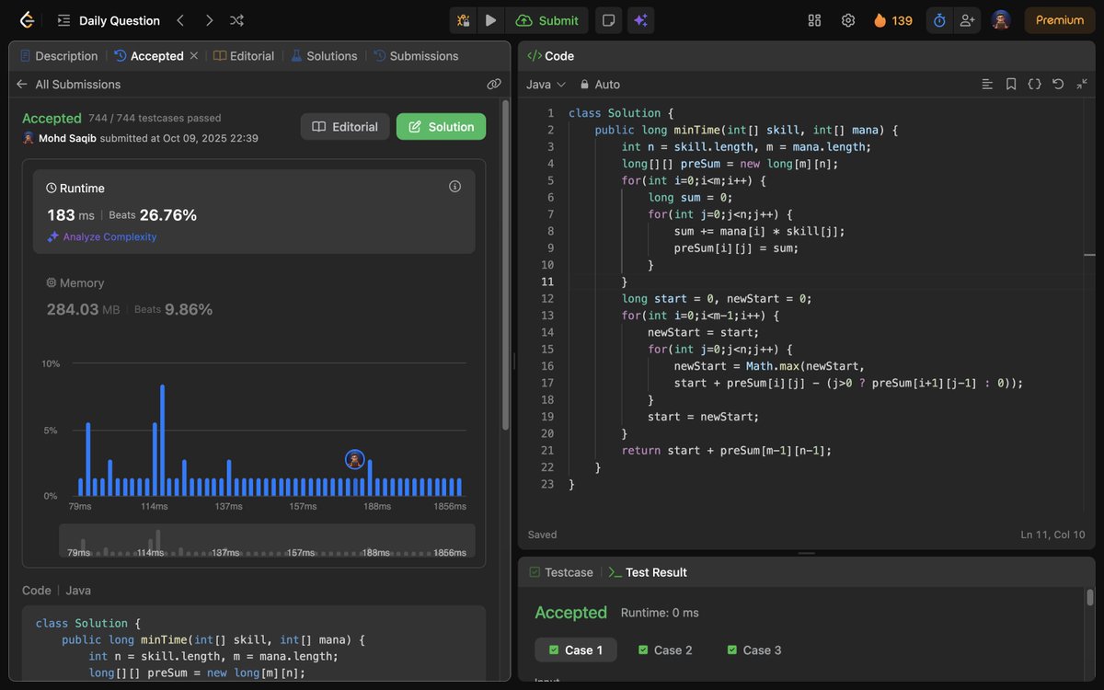
Task: Run code with the play icon
Action: click(x=491, y=20)
